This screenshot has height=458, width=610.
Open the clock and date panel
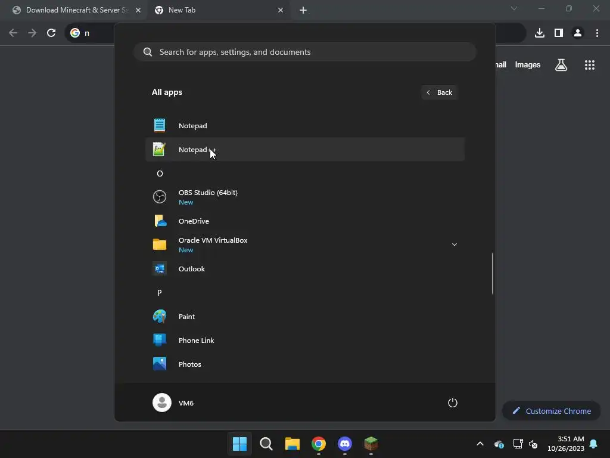(566, 444)
